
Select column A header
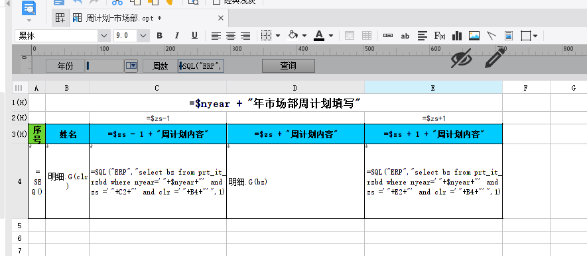tap(36, 88)
